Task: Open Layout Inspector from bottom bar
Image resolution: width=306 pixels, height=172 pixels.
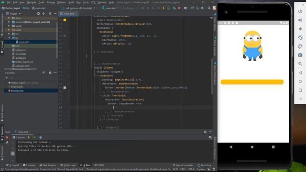Action: click(x=183, y=165)
